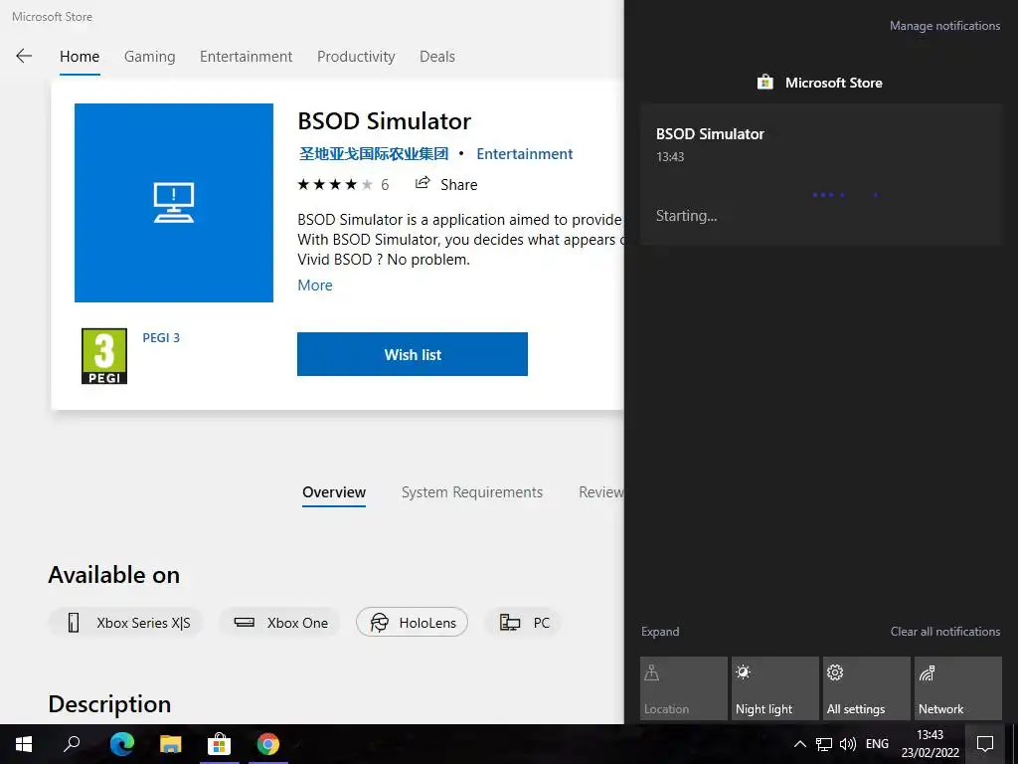
Task: Click the install progress dots in notification
Action: (845, 195)
